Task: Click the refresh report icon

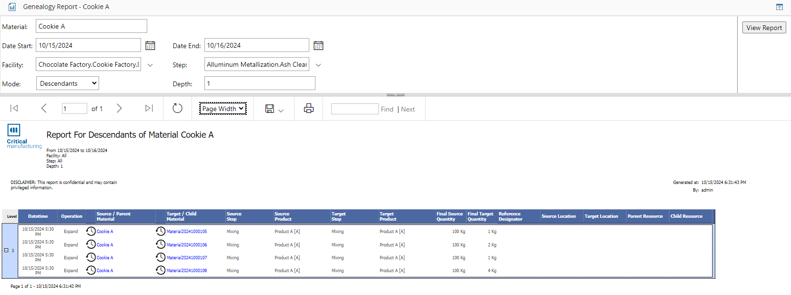Action: tap(177, 109)
